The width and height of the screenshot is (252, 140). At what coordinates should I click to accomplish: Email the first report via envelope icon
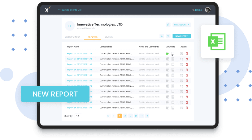(x=181, y=54)
